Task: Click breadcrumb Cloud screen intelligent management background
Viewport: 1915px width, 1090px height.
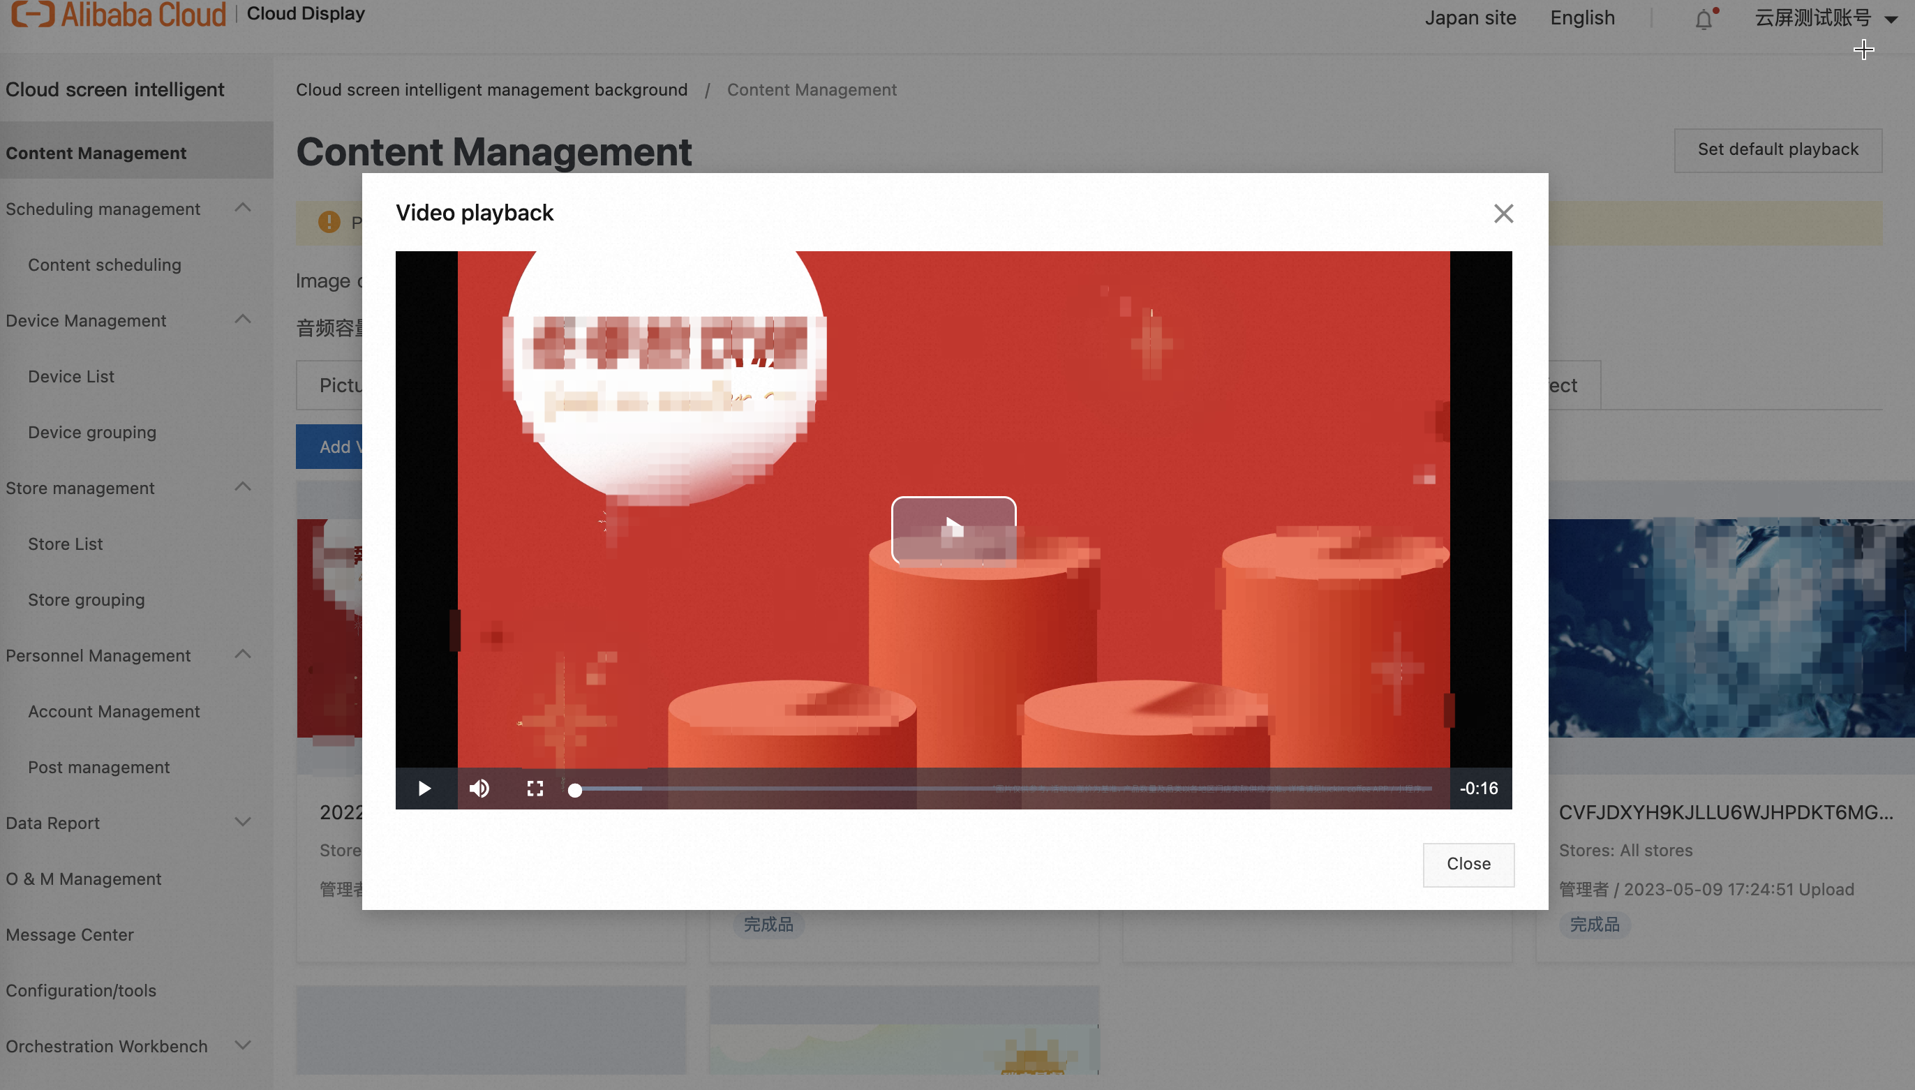Action: click(x=491, y=90)
